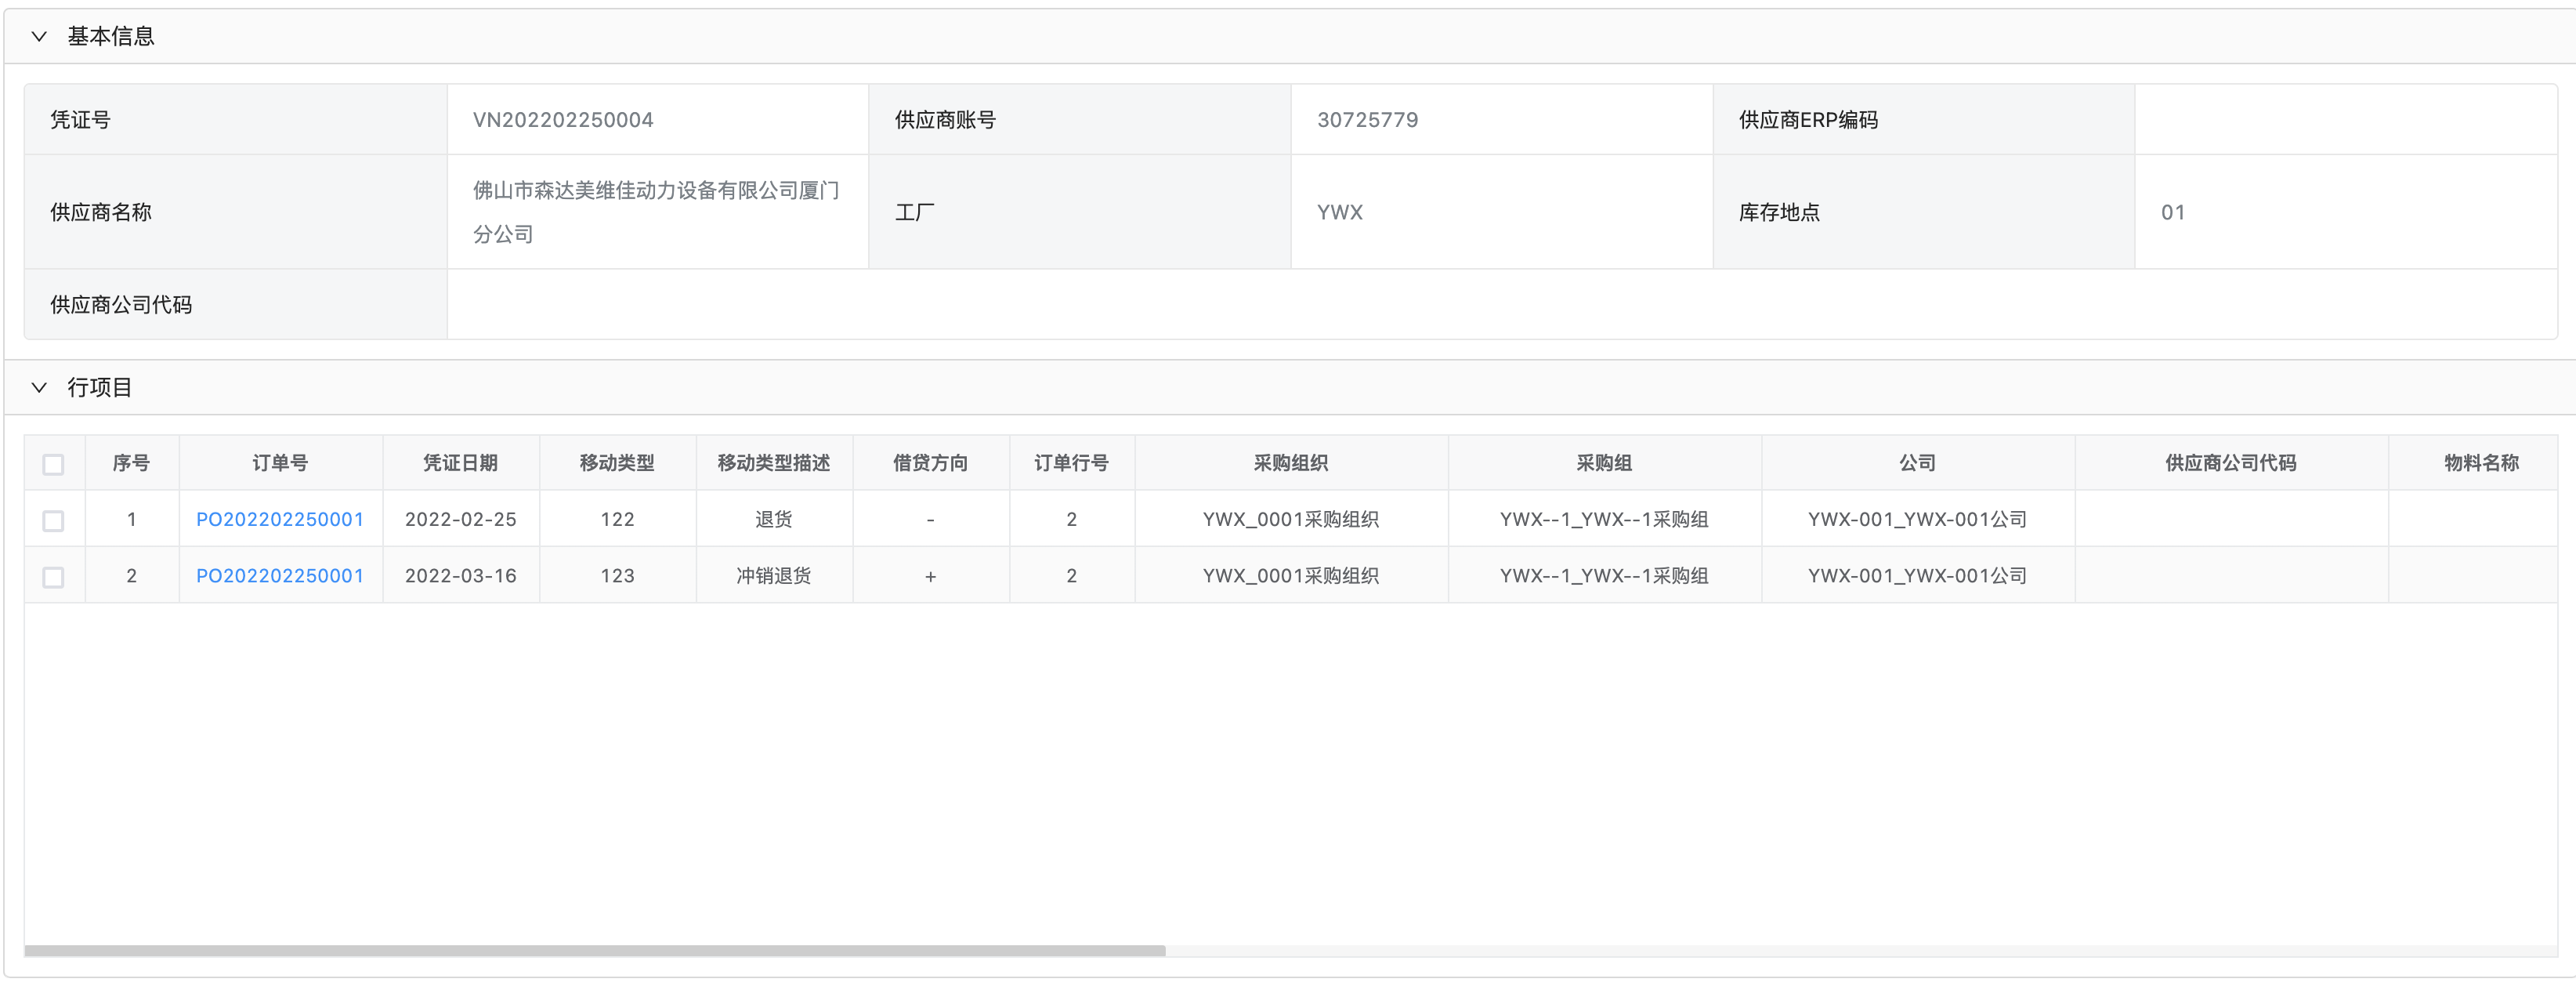Viewport: 2576px width, 986px height.
Task: Open PO202202250001 link in second row
Action: coord(280,576)
